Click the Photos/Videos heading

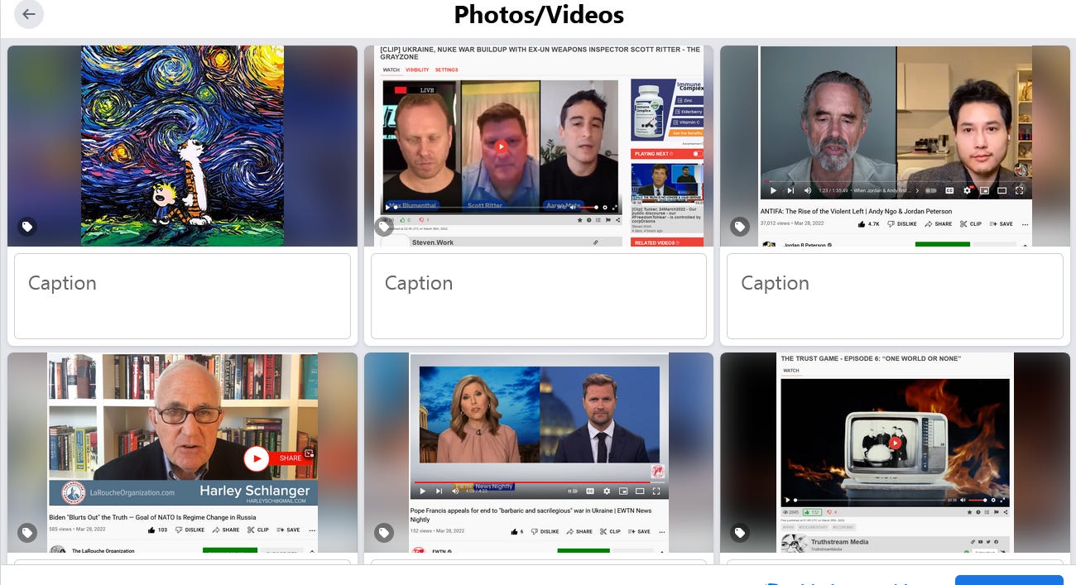coord(539,15)
